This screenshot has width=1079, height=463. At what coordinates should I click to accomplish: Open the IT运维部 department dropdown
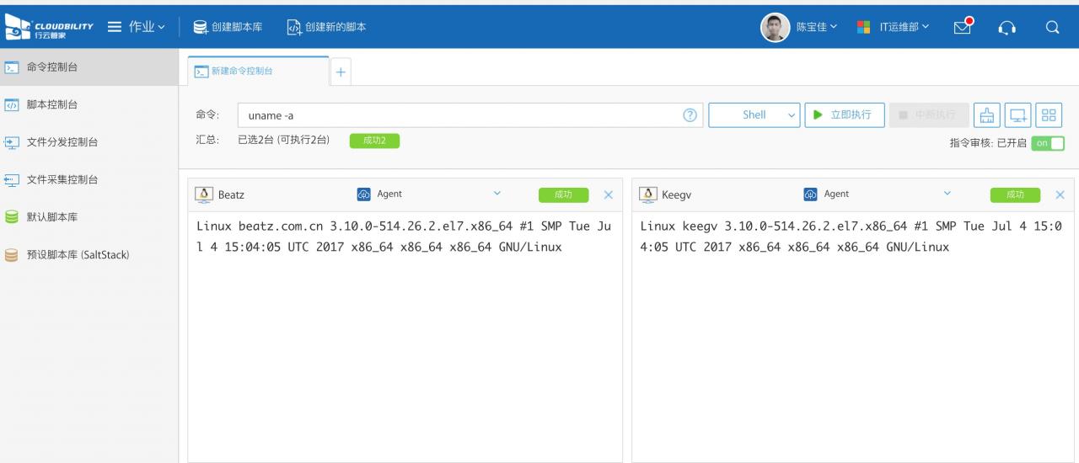[x=893, y=27]
